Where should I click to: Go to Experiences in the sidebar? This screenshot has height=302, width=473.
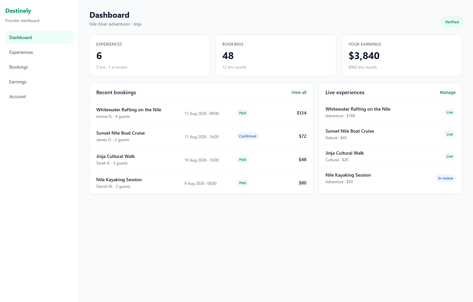tap(39, 52)
